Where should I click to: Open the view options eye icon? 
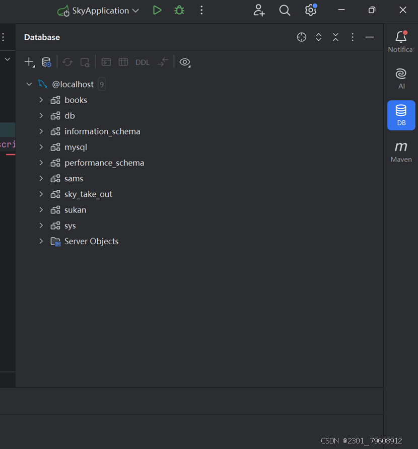(x=185, y=62)
